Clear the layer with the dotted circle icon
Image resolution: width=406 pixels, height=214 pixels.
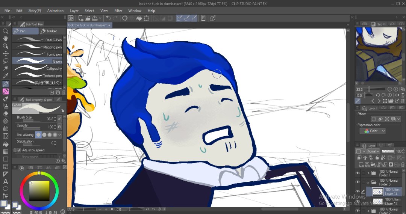click(x=124, y=18)
